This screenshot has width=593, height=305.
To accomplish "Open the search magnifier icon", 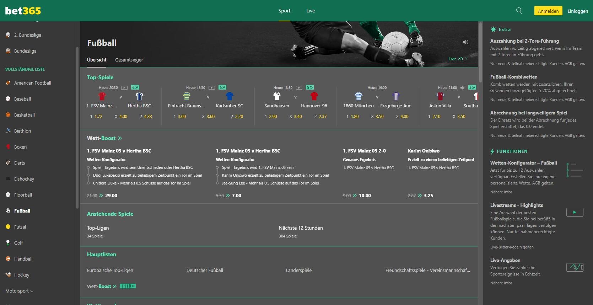I will 519,11.
